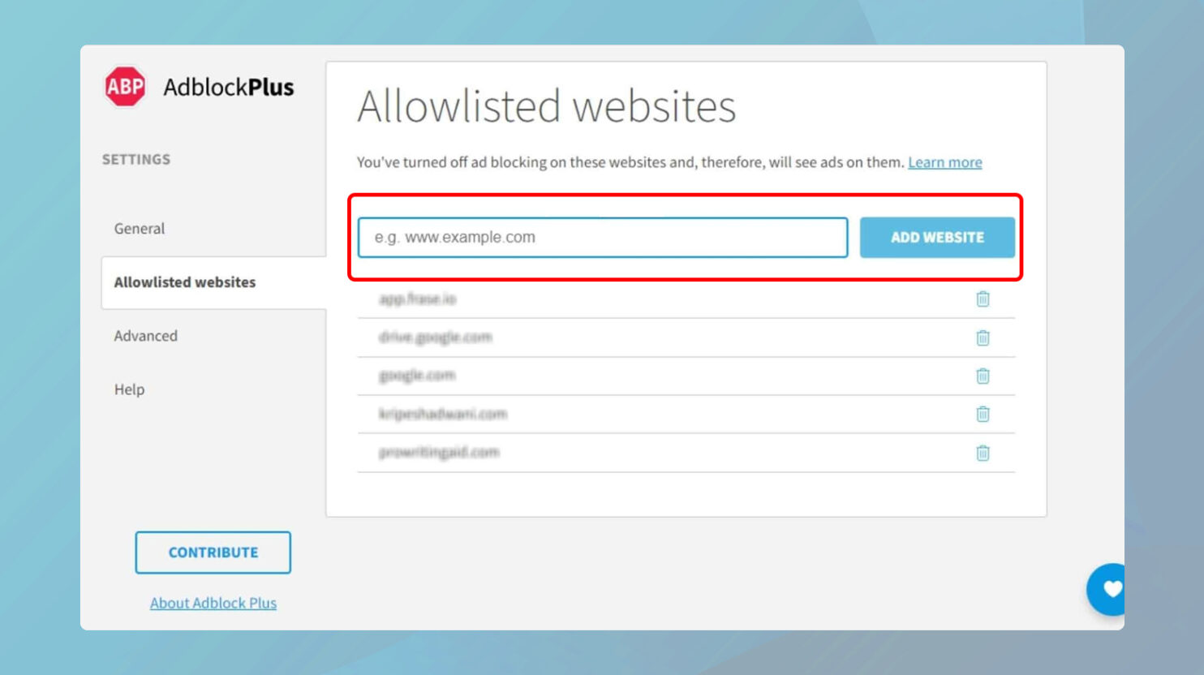Image resolution: width=1204 pixels, height=675 pixels.
Task: Click the trash icon on the top list row
Action: pyautogui.click(x=983, y=299)
